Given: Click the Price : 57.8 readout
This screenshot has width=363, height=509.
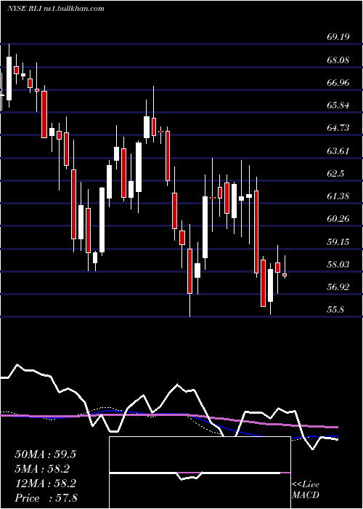Looking at the screenshot, I should 46,498.
